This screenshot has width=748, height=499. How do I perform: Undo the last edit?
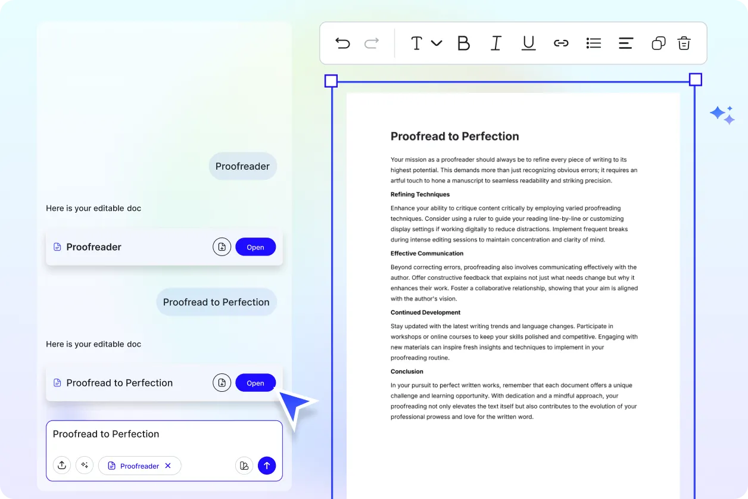tap(342, 43)
